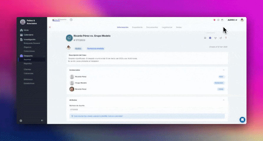Screen dimensions: 263x141
Task: Click the case number # 177/2023
Action: point(79,40)
